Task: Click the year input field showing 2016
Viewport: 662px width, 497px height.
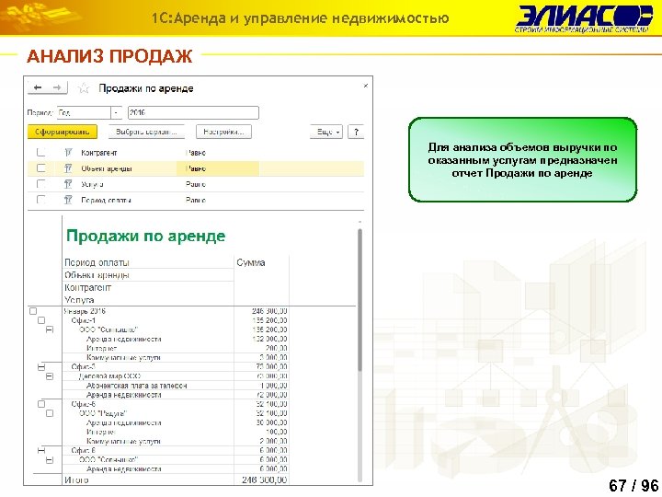Action: click(193, 113)
